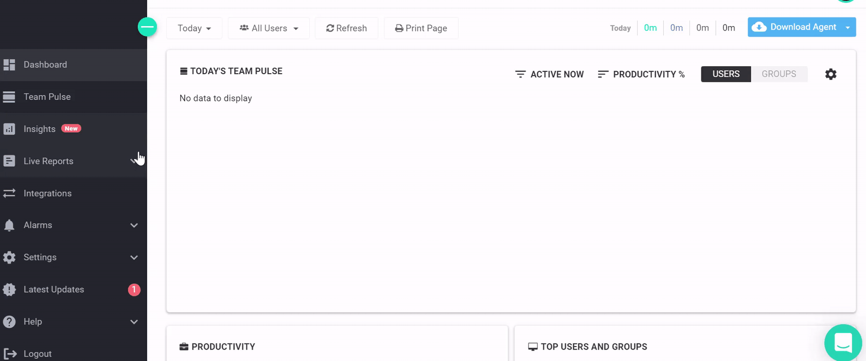Screen dimensions: 866x361
Task: Sort by Productivity %
Action: (641, 74)
